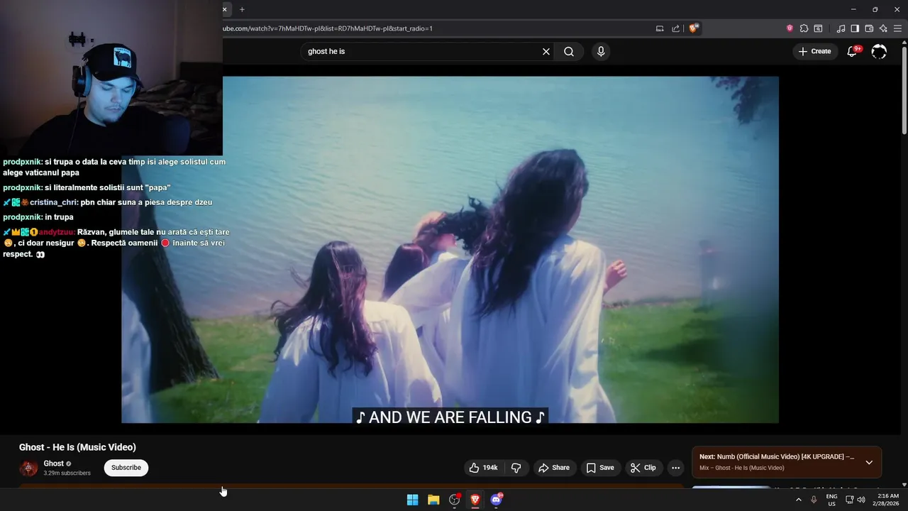
Task: Share the Ghost video
Action: click(554, 468)
